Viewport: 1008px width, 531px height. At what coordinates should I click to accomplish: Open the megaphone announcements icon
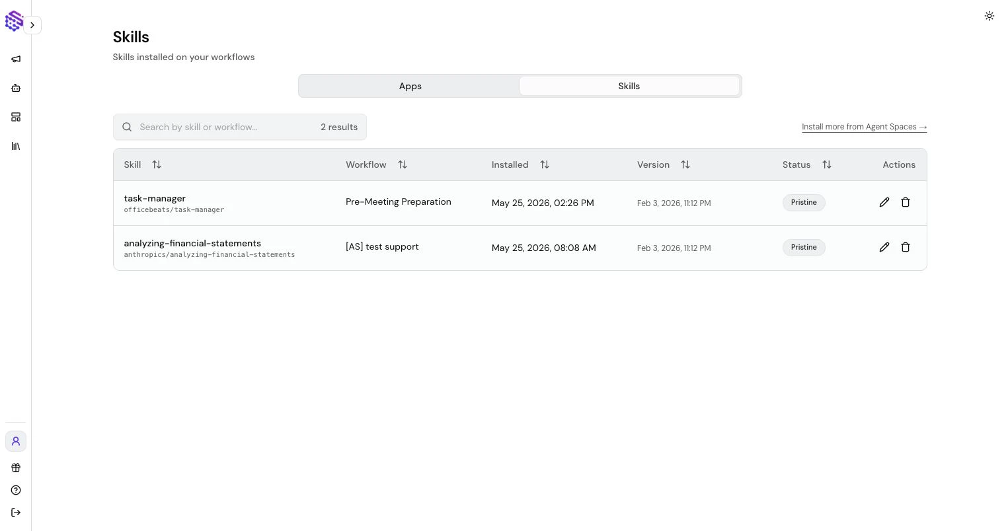pyautogui.click(x=16, y=59)
